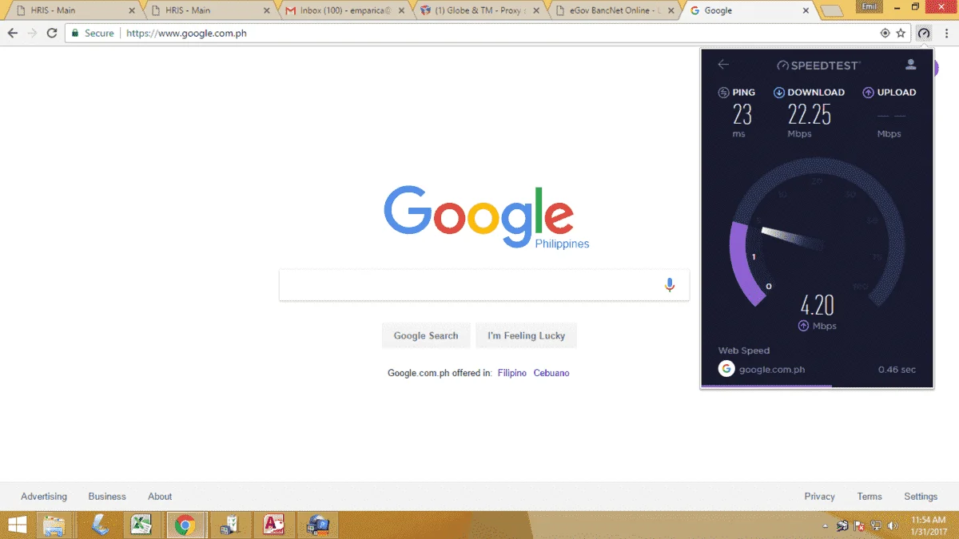959x539 pixels.
Task: Close the Gmail Inbox tab
Action: [x=400, y=11]
